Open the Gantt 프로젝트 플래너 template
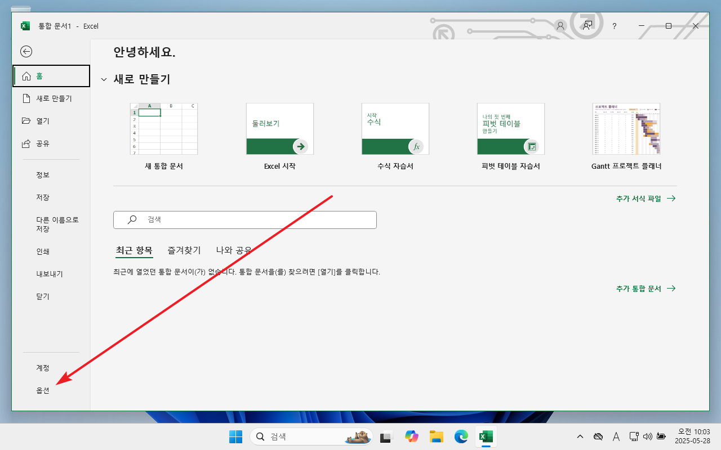This screenshot has height=450, width=721. [x=626, y=129]
